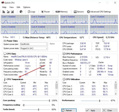The image size is (119, 112).
Task: Open Advanced CPU Settings
Action: tap(99, 12)
